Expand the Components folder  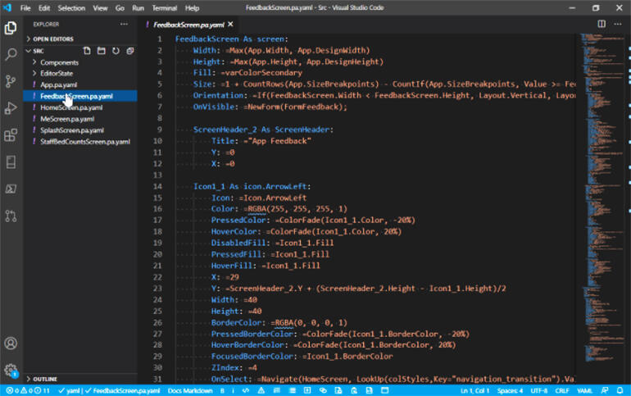[59, 62]
